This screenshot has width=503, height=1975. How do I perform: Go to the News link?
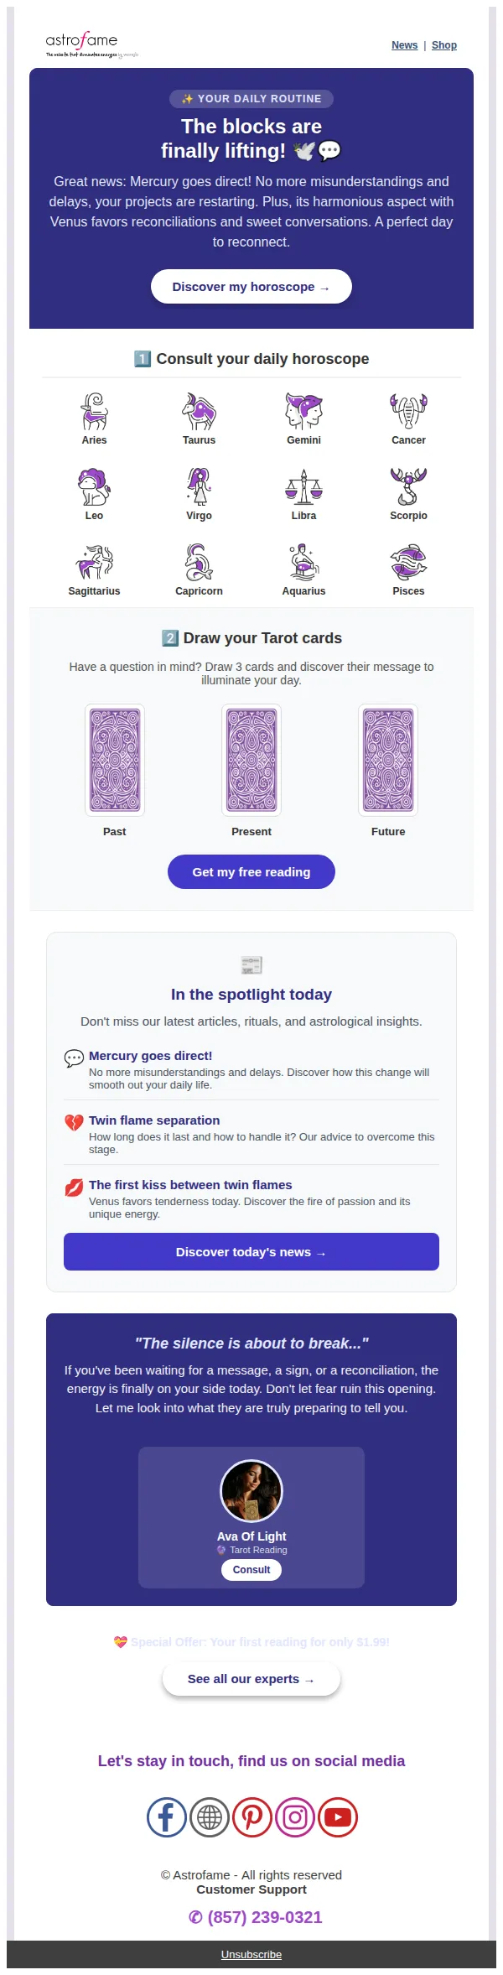[x=405, y=45]
